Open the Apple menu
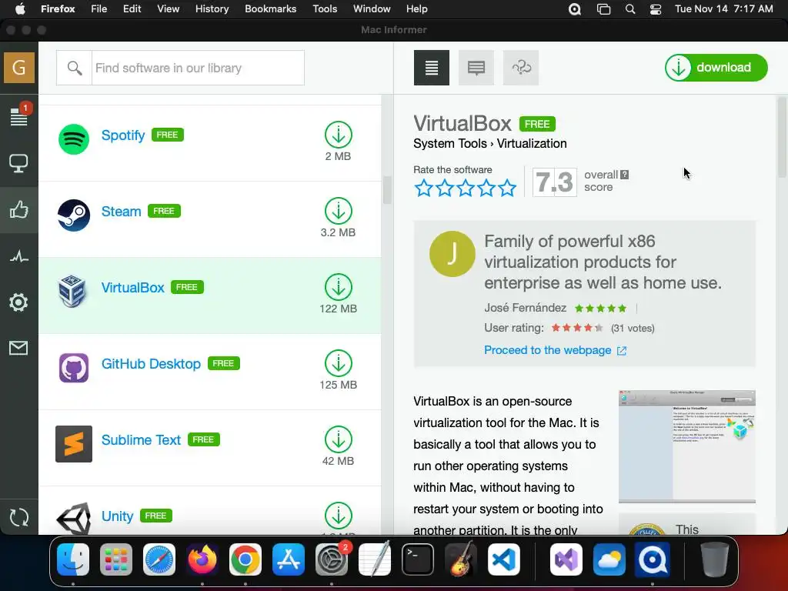The height and width of the screenshot is (591, 788). coord(19,9)
